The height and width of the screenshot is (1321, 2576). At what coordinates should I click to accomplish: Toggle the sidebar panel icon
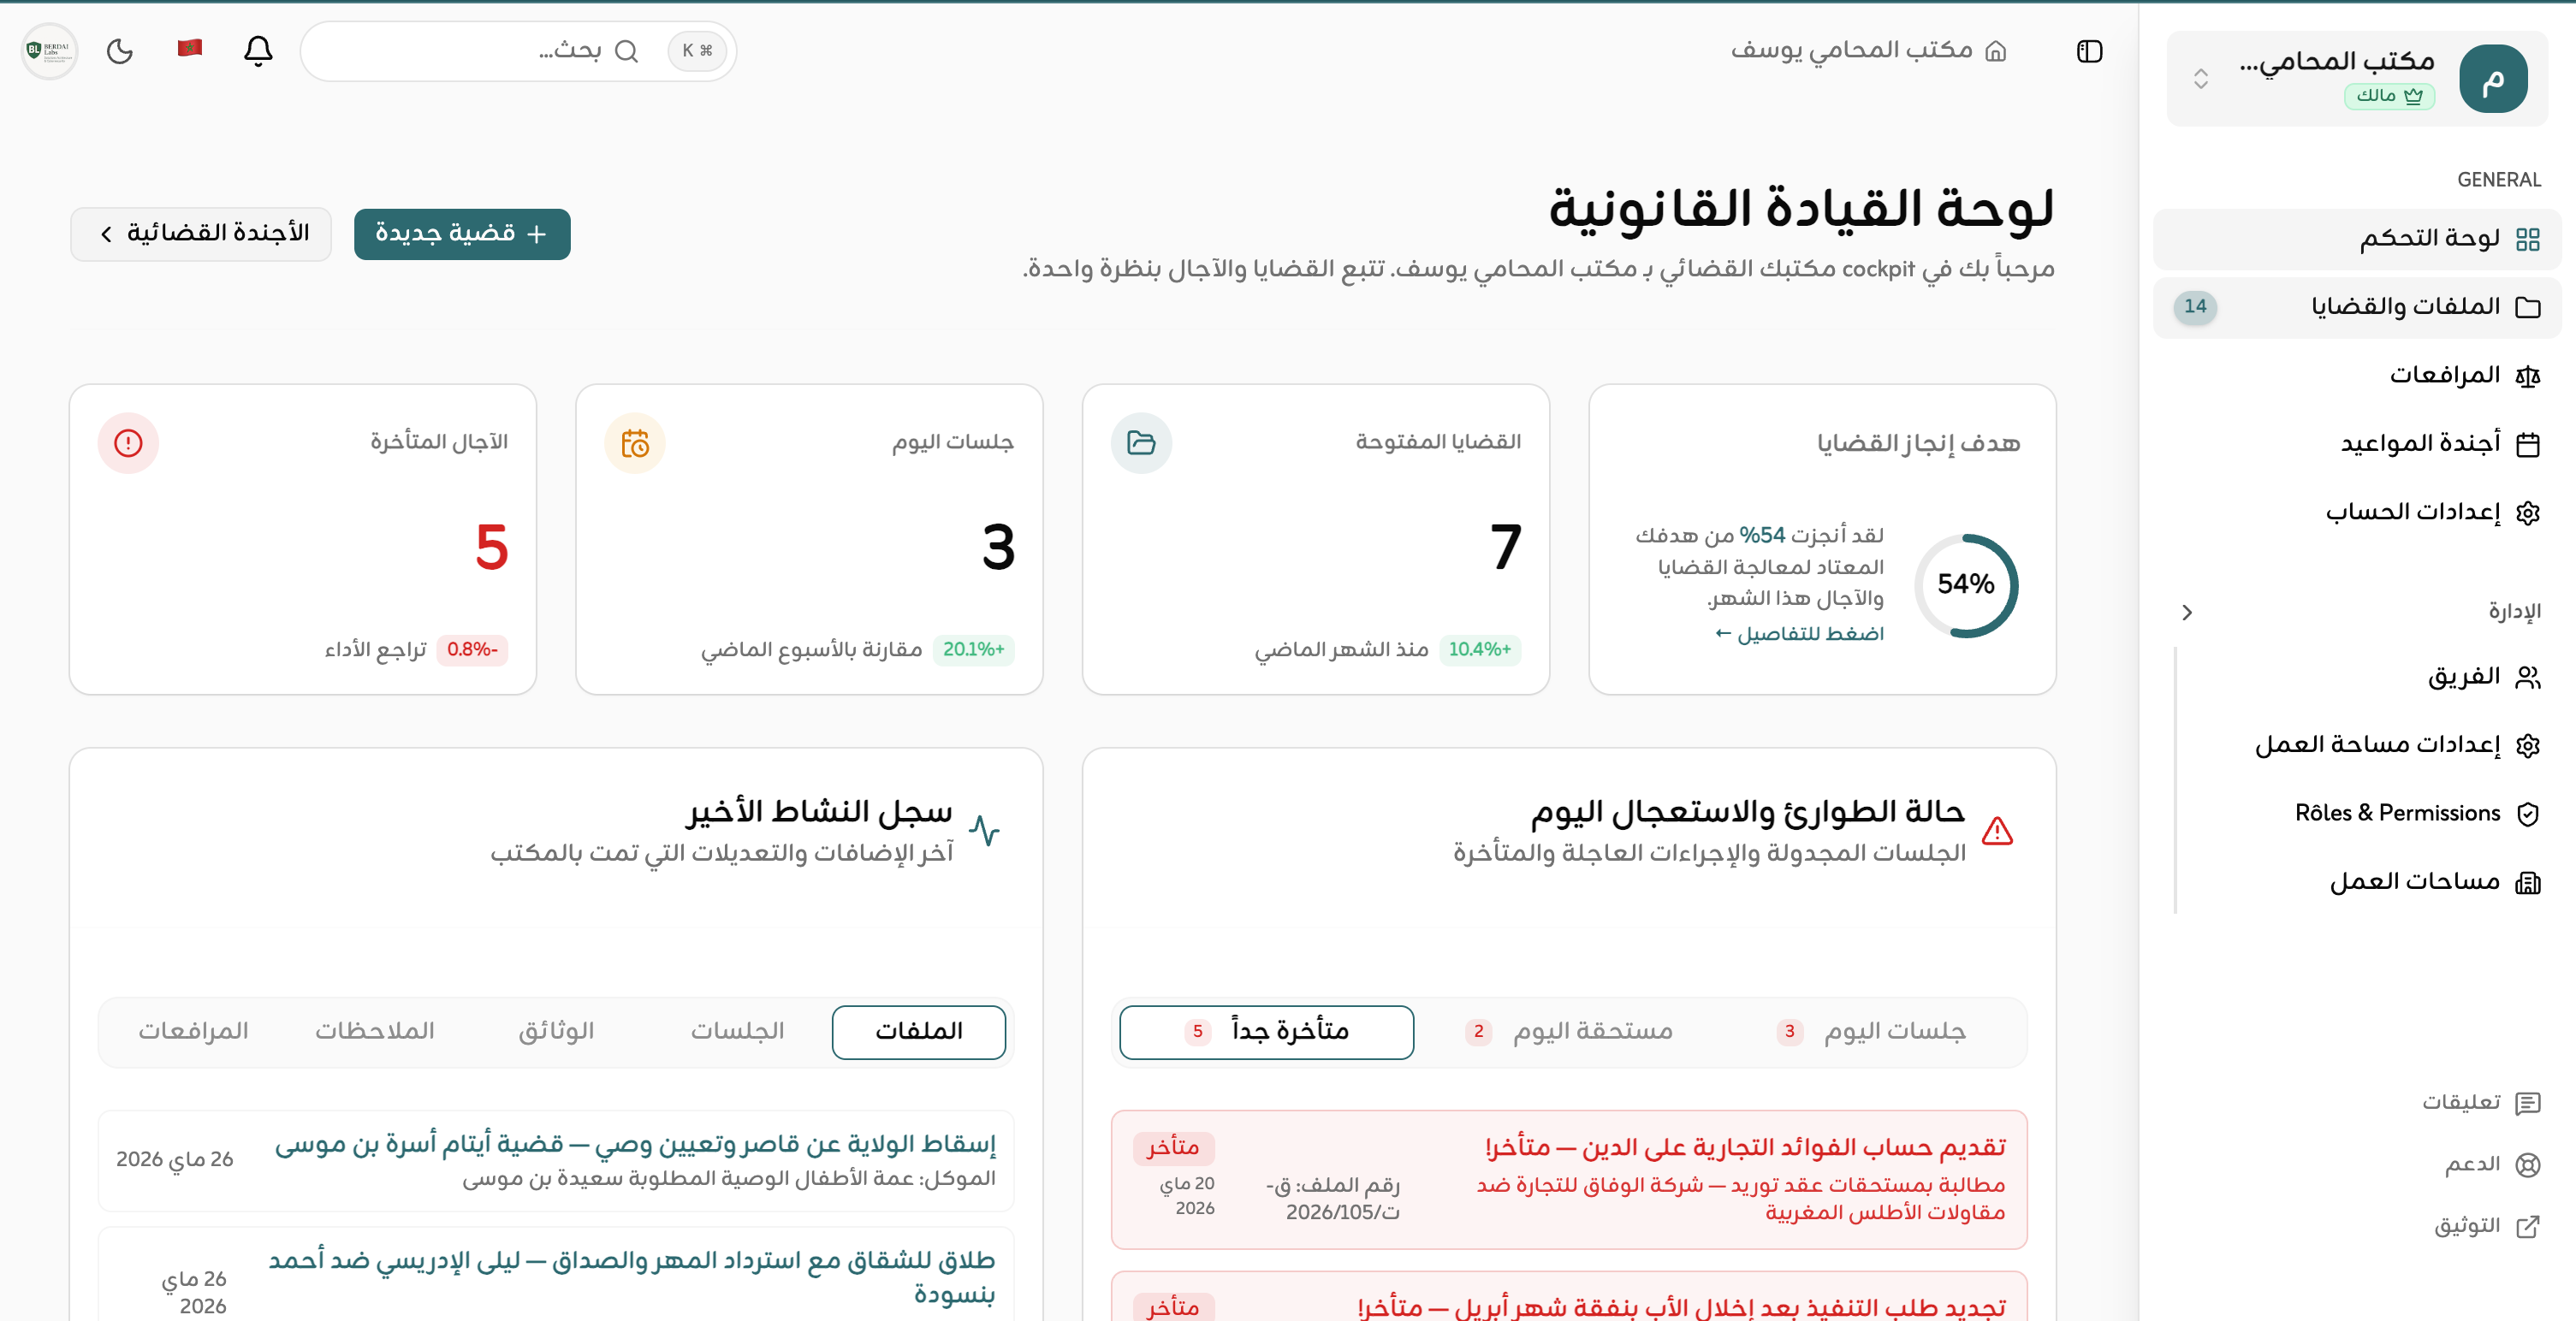click(2089, 51)
